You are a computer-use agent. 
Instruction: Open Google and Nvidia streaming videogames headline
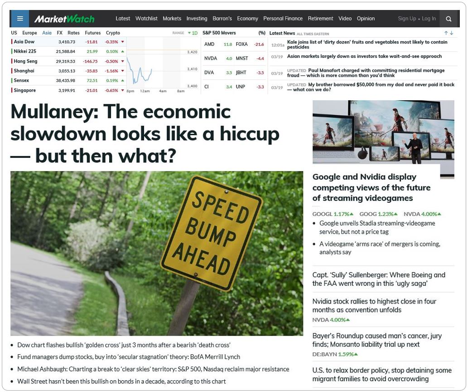point(372,187)
